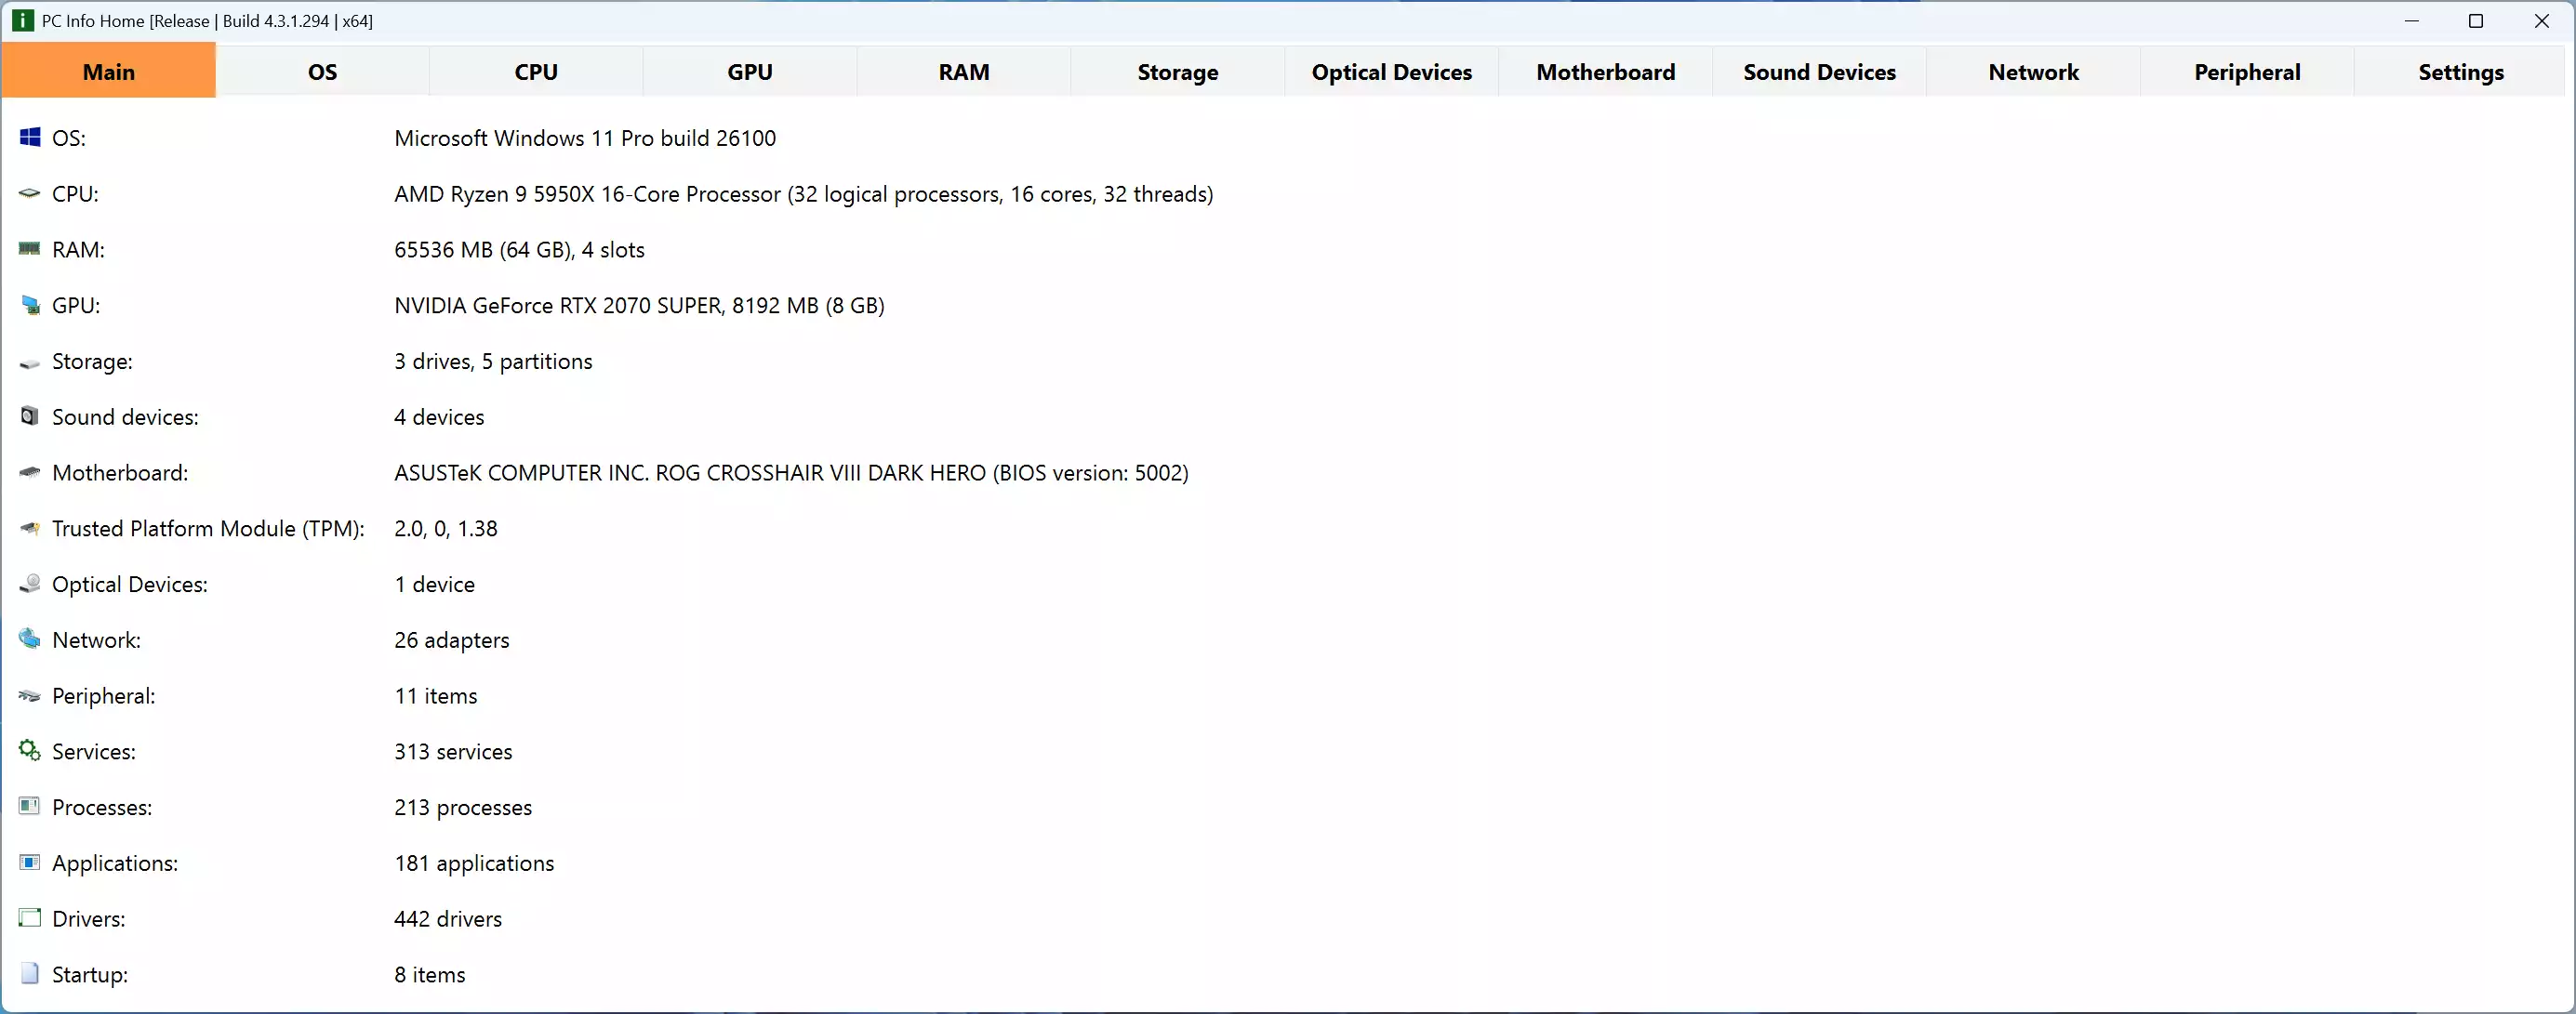Click the 'OS:' label
This screenshot has height=1014, width=2576.
point(69,138)
